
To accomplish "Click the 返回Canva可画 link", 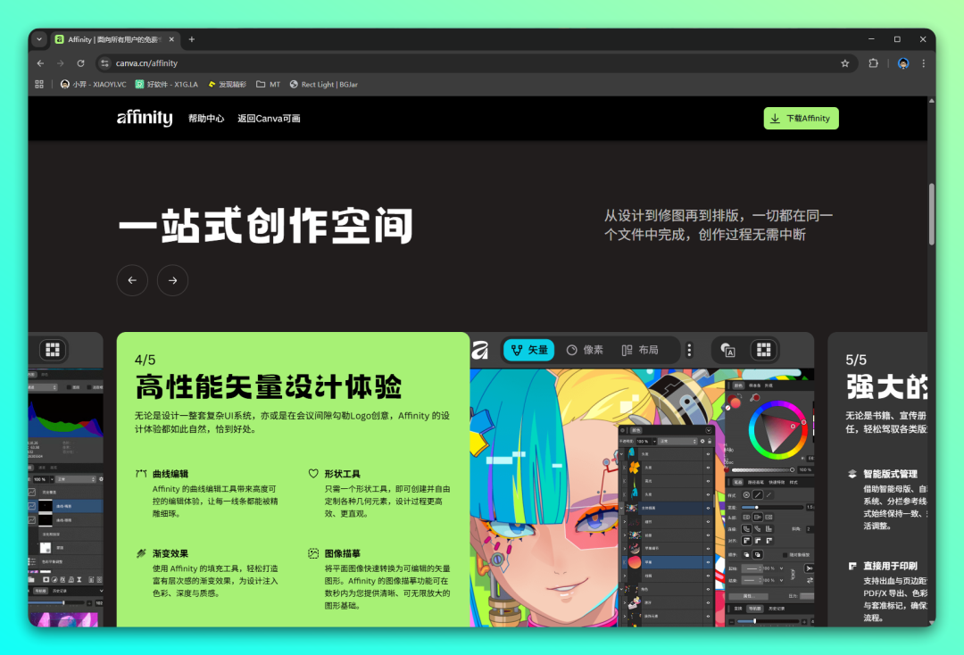I will [x=269, y=118].
